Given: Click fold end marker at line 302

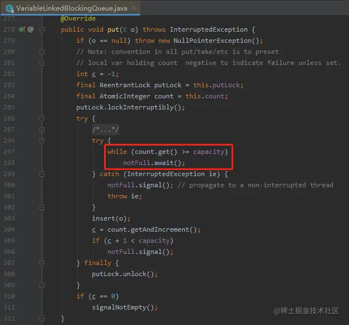Looking at the screenshot, I should pos(42,207).
